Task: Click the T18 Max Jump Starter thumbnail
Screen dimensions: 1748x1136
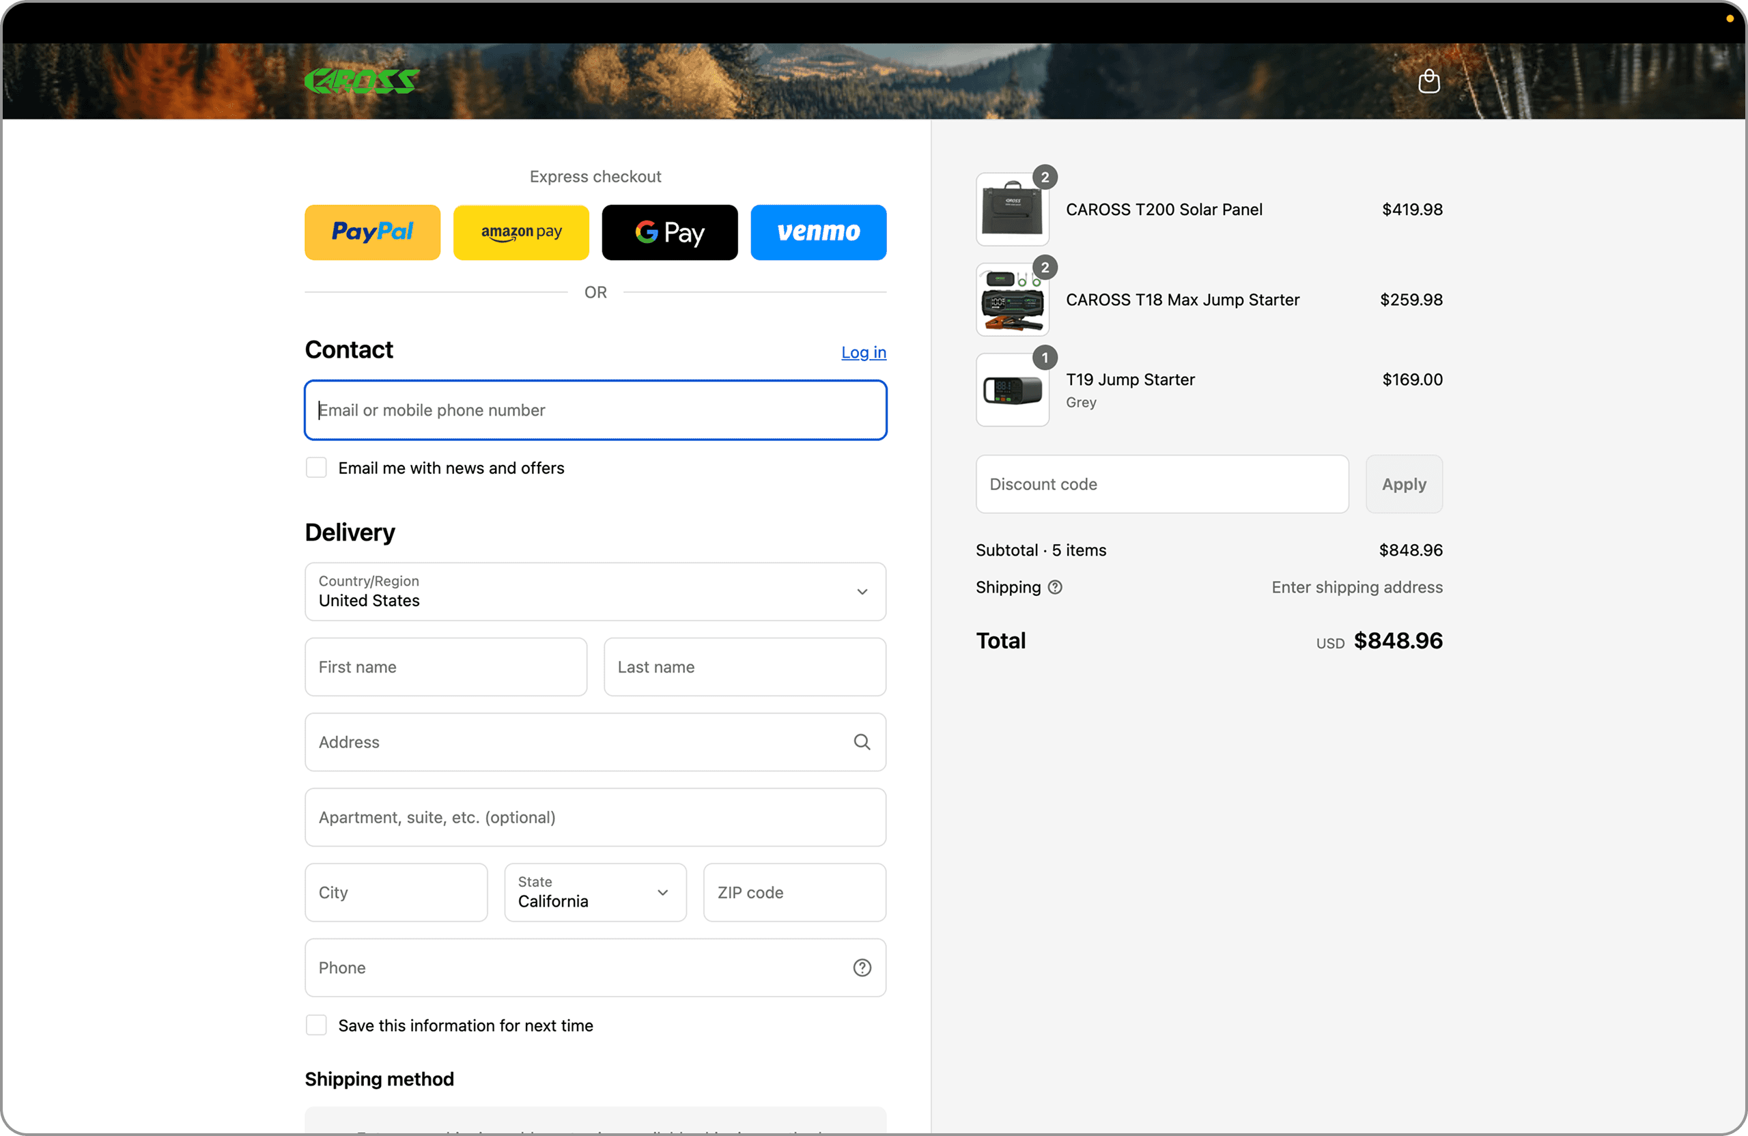Action: [x=1011, y=300]
